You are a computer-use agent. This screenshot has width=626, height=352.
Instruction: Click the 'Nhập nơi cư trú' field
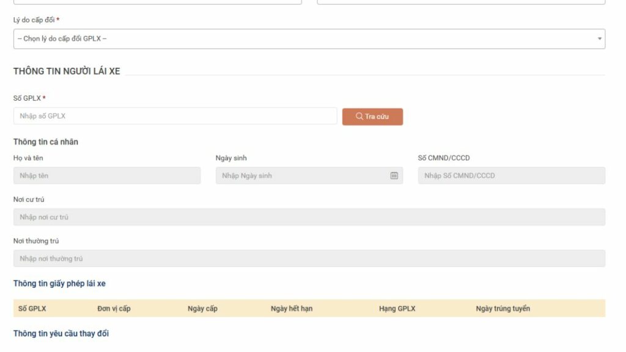pos(309,217)
